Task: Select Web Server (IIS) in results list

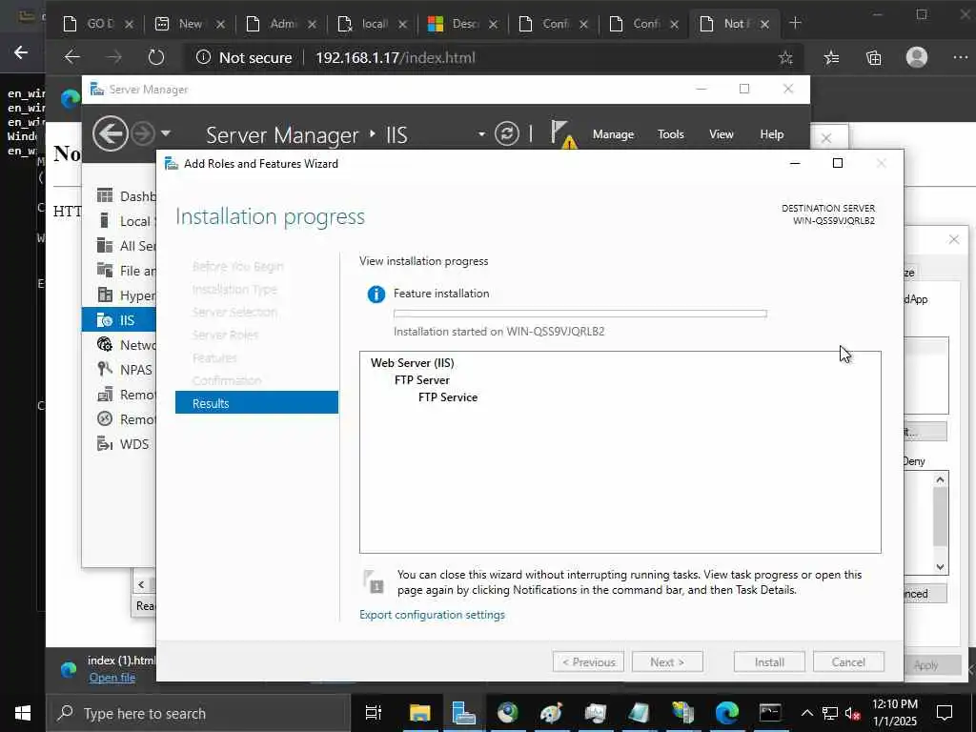Action: [412, 363]
